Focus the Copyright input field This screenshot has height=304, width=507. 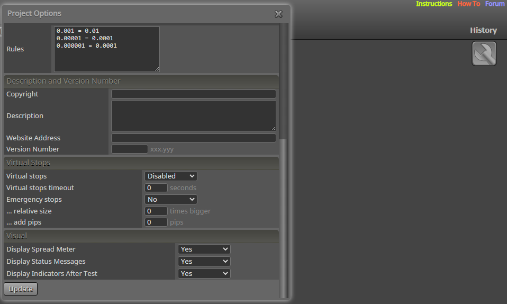[x=193, y=94]
